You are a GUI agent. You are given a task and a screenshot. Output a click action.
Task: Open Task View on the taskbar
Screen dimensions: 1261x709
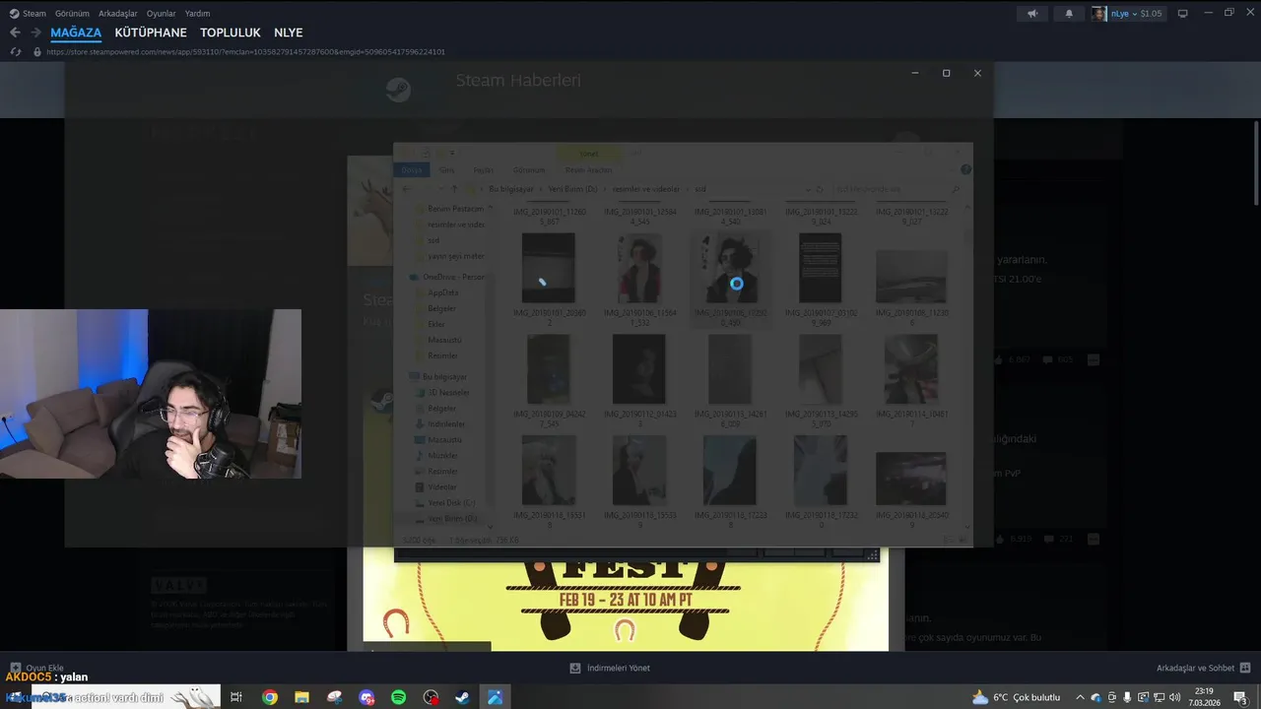[x=236, y=697]
